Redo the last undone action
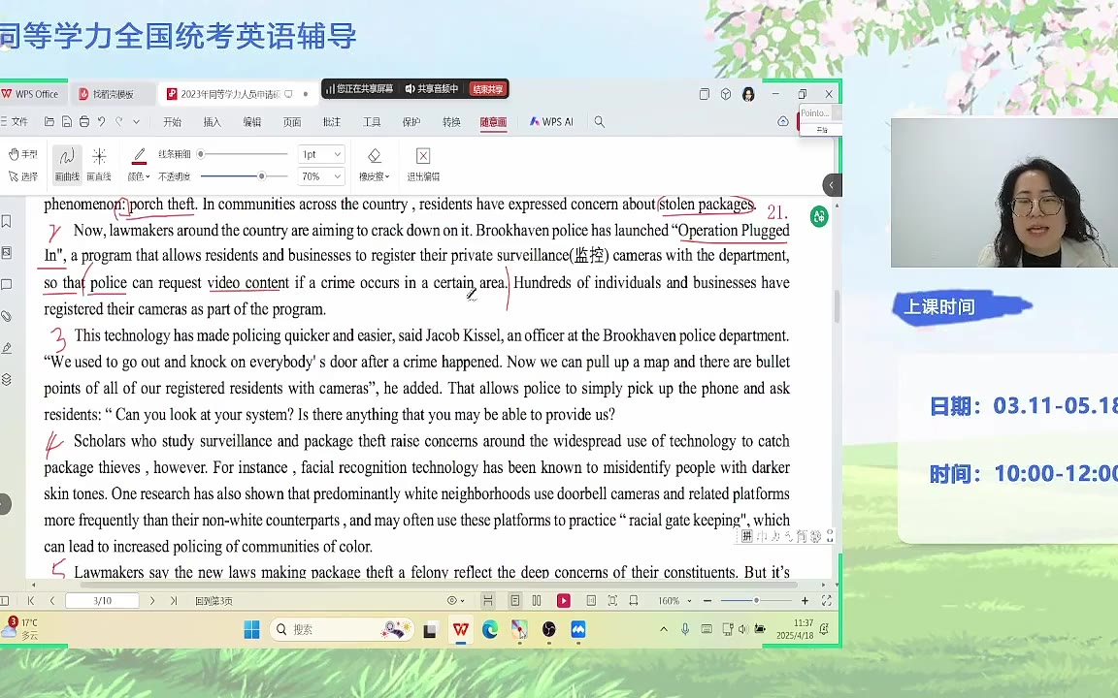 [x=119, y=122]
